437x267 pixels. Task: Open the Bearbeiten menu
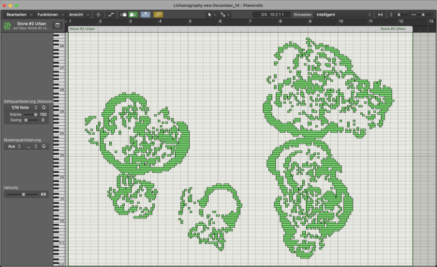pyautogui.click(x=19, y=14)
